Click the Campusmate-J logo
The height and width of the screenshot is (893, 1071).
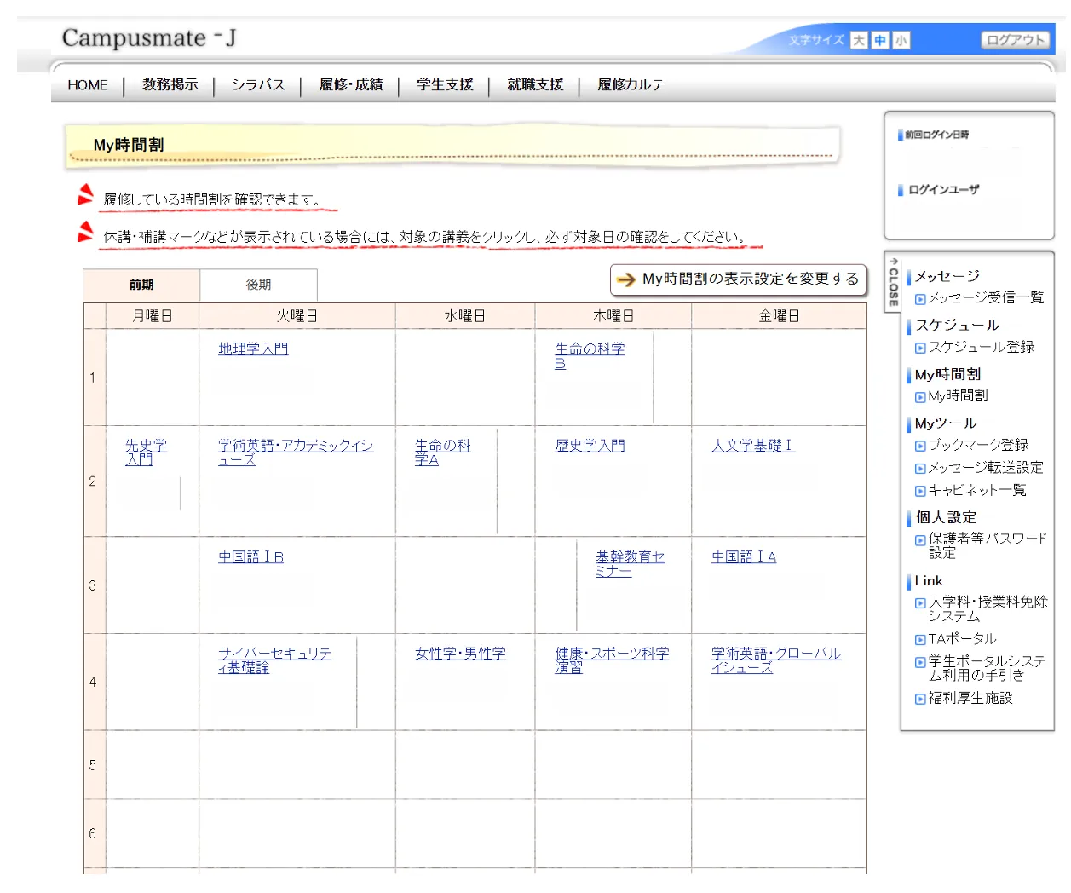pyautogui.click(x=149, y=38)
